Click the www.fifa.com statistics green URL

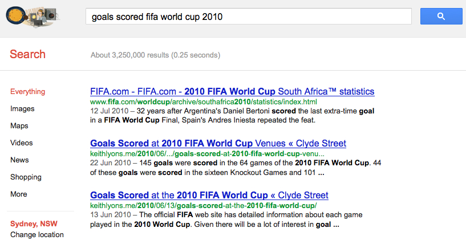[204, 102]
